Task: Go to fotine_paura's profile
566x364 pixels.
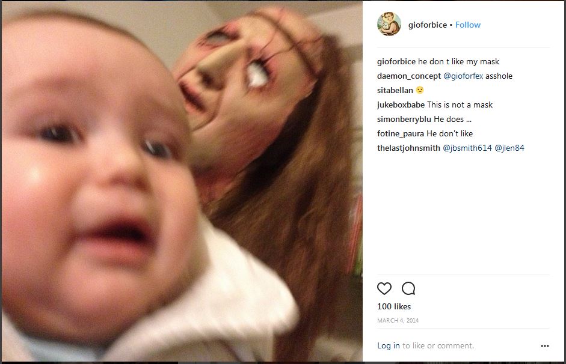Action: point(401,134)
